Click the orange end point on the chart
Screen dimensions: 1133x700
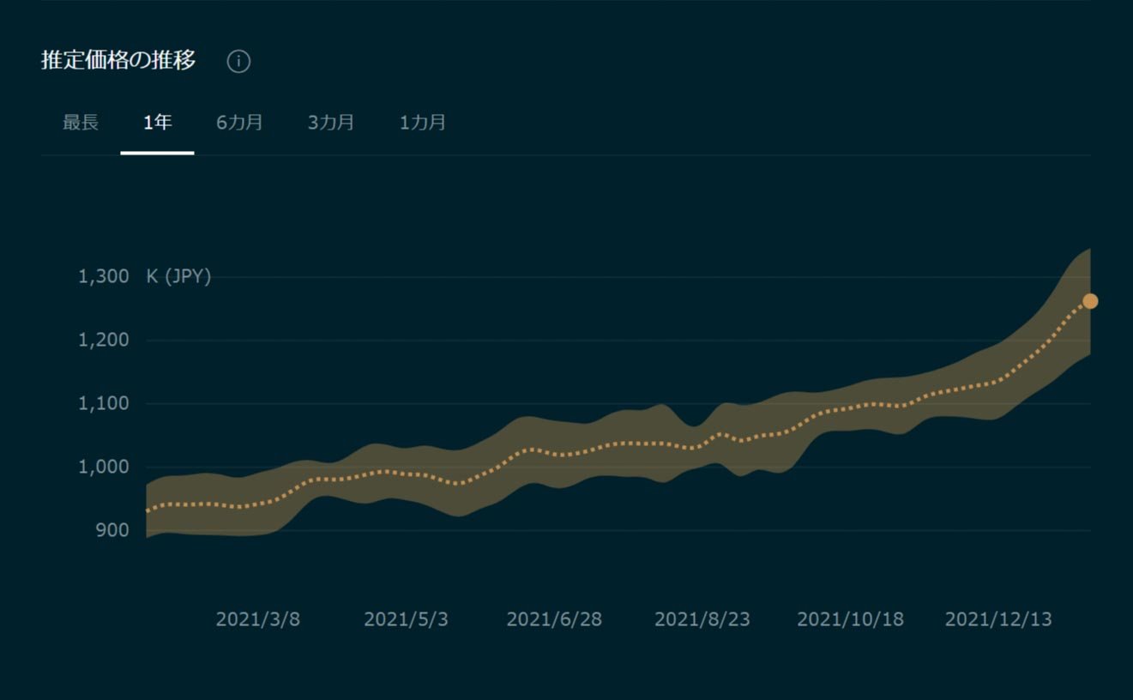tap(1090, 301)
